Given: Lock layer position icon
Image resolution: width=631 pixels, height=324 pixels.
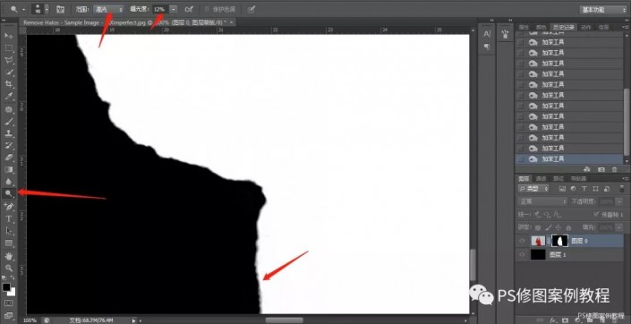Looking at the screenshot, I should (559, 227).
